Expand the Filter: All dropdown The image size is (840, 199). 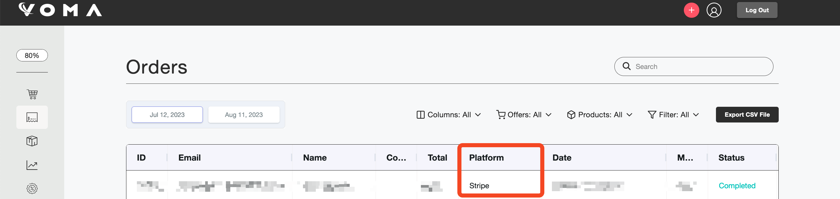click(673, 115)
